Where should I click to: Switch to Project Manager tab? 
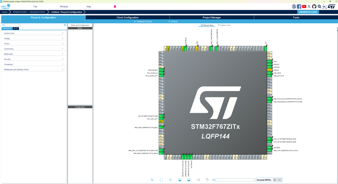click(212, 18)
